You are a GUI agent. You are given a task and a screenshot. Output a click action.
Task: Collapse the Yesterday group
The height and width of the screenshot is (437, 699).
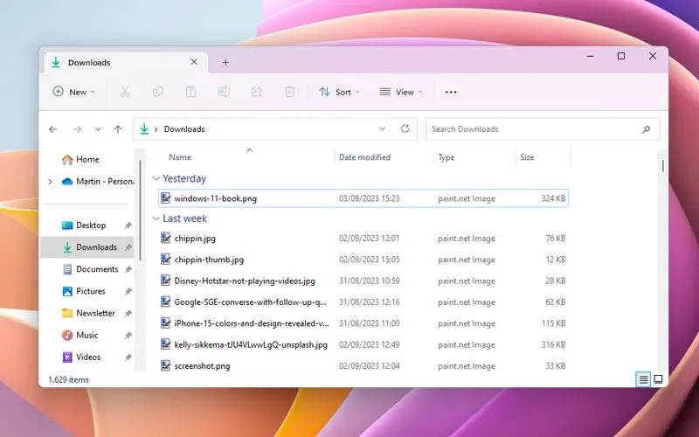point(156,179)
